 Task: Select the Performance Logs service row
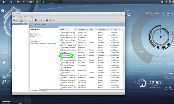tap(89, 40)
